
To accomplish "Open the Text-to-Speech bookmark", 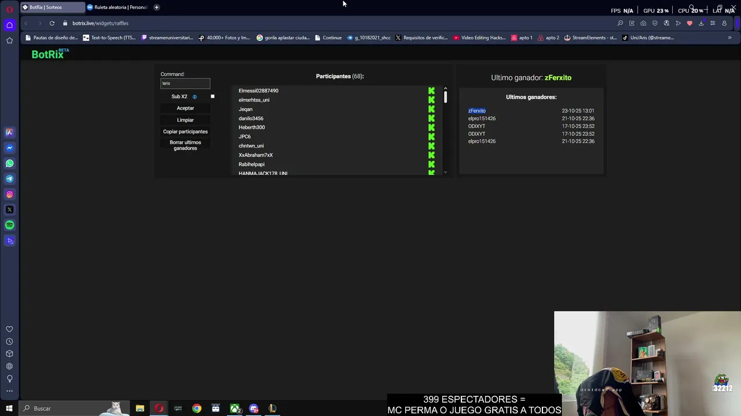I will pos(109,38).
